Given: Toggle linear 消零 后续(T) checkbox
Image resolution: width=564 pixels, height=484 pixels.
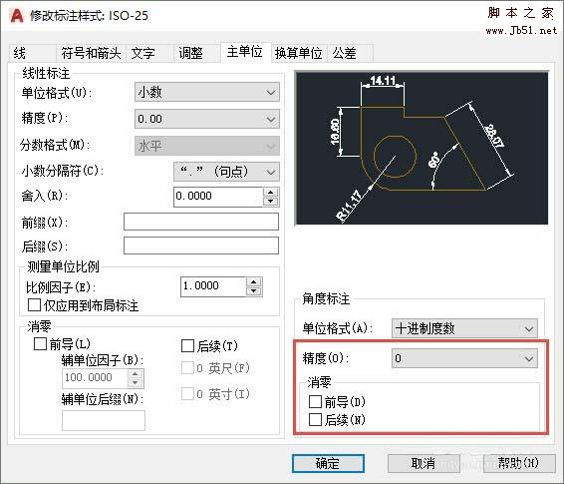Looking at the screenshot, I should coord(187,345).
